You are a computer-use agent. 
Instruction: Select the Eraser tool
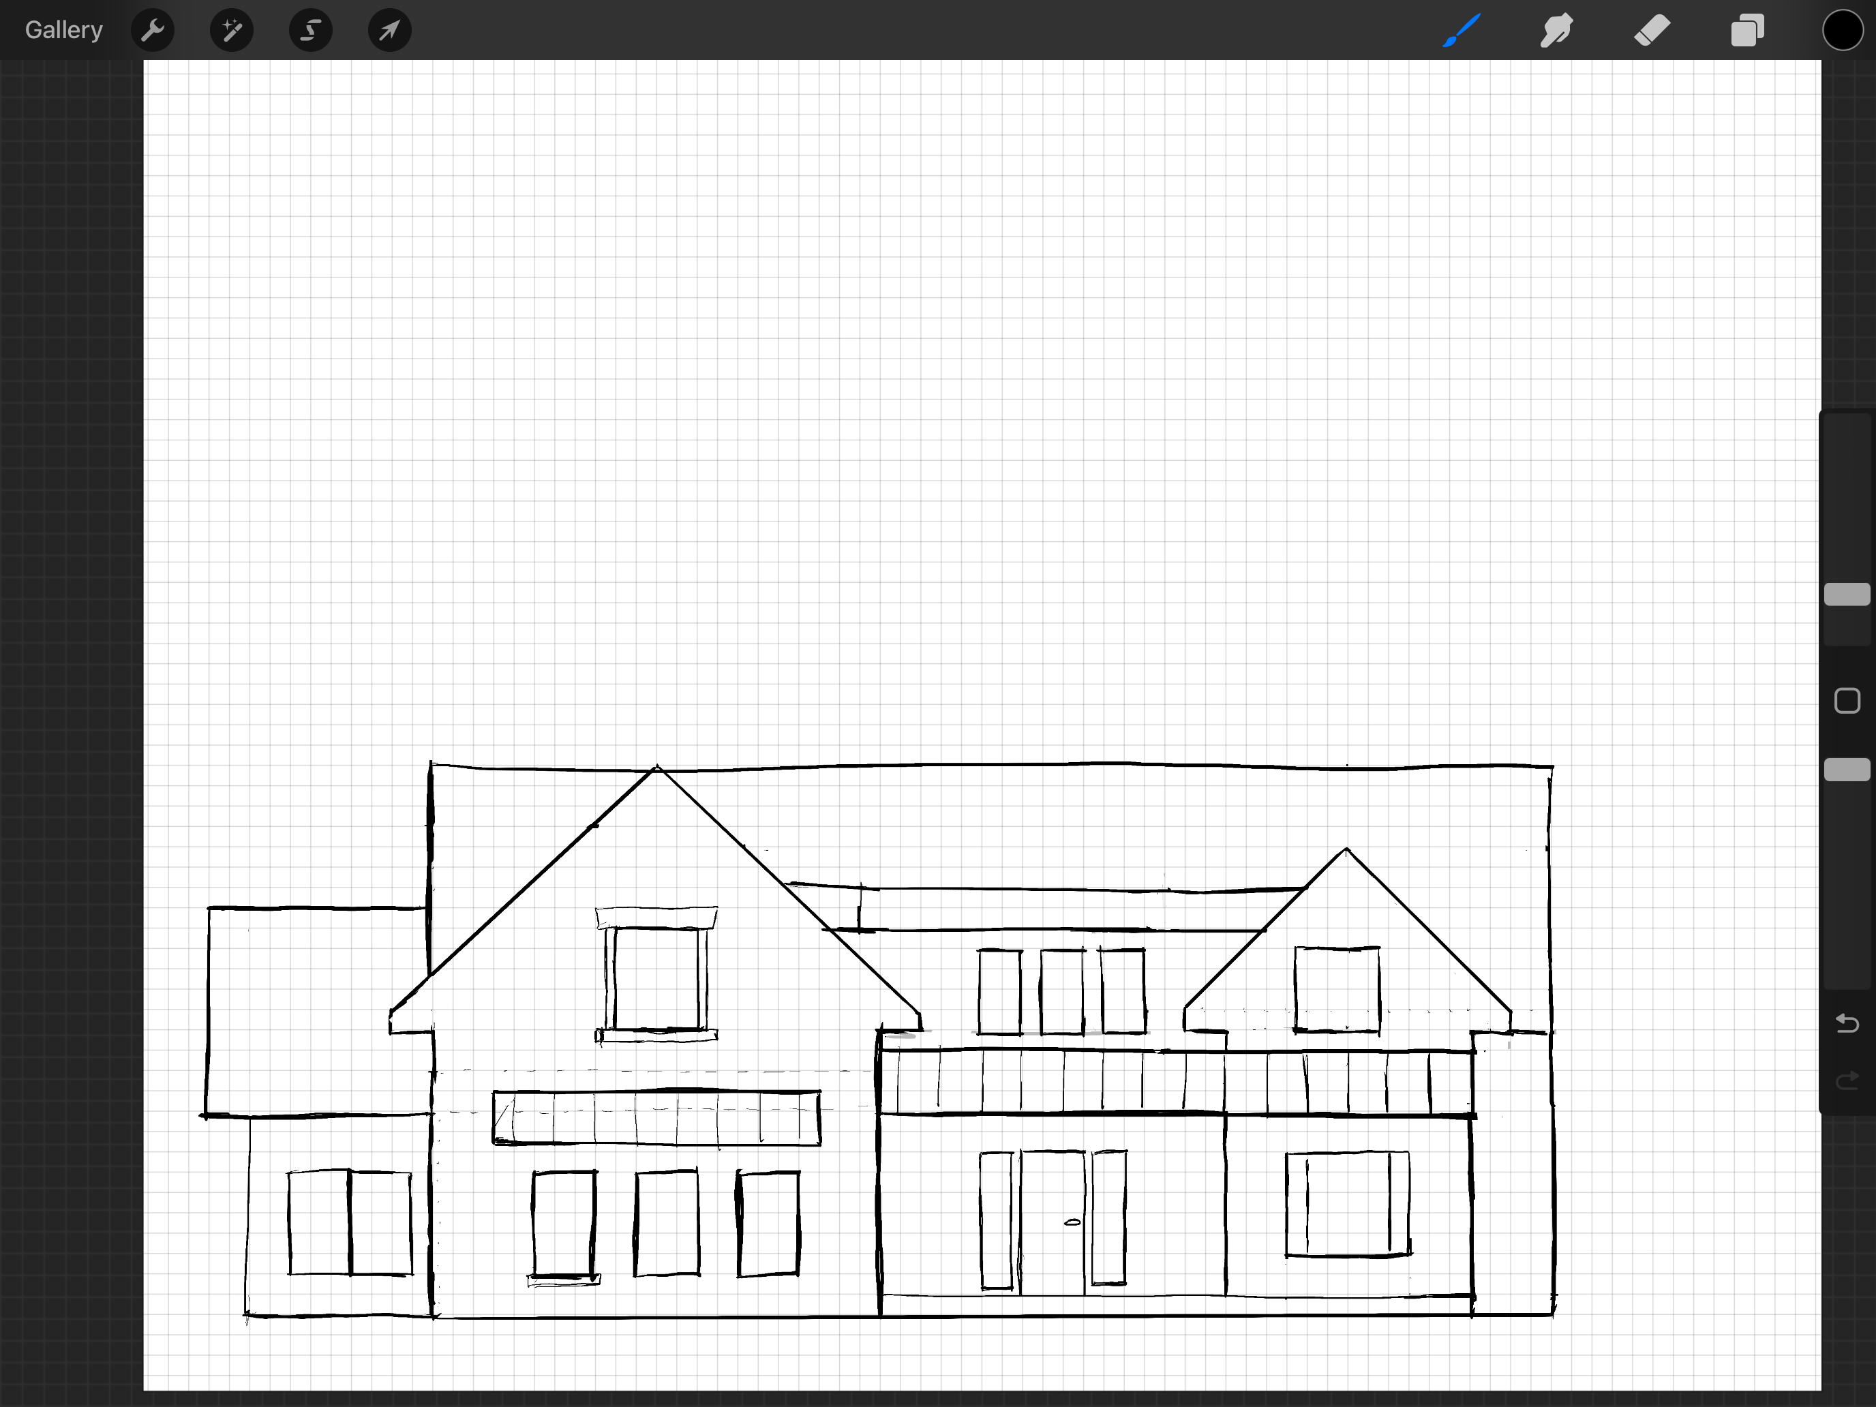coord(1652,31)
